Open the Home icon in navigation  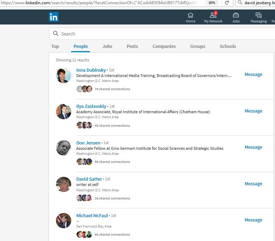pyautogui.click(x=190, y=18)
